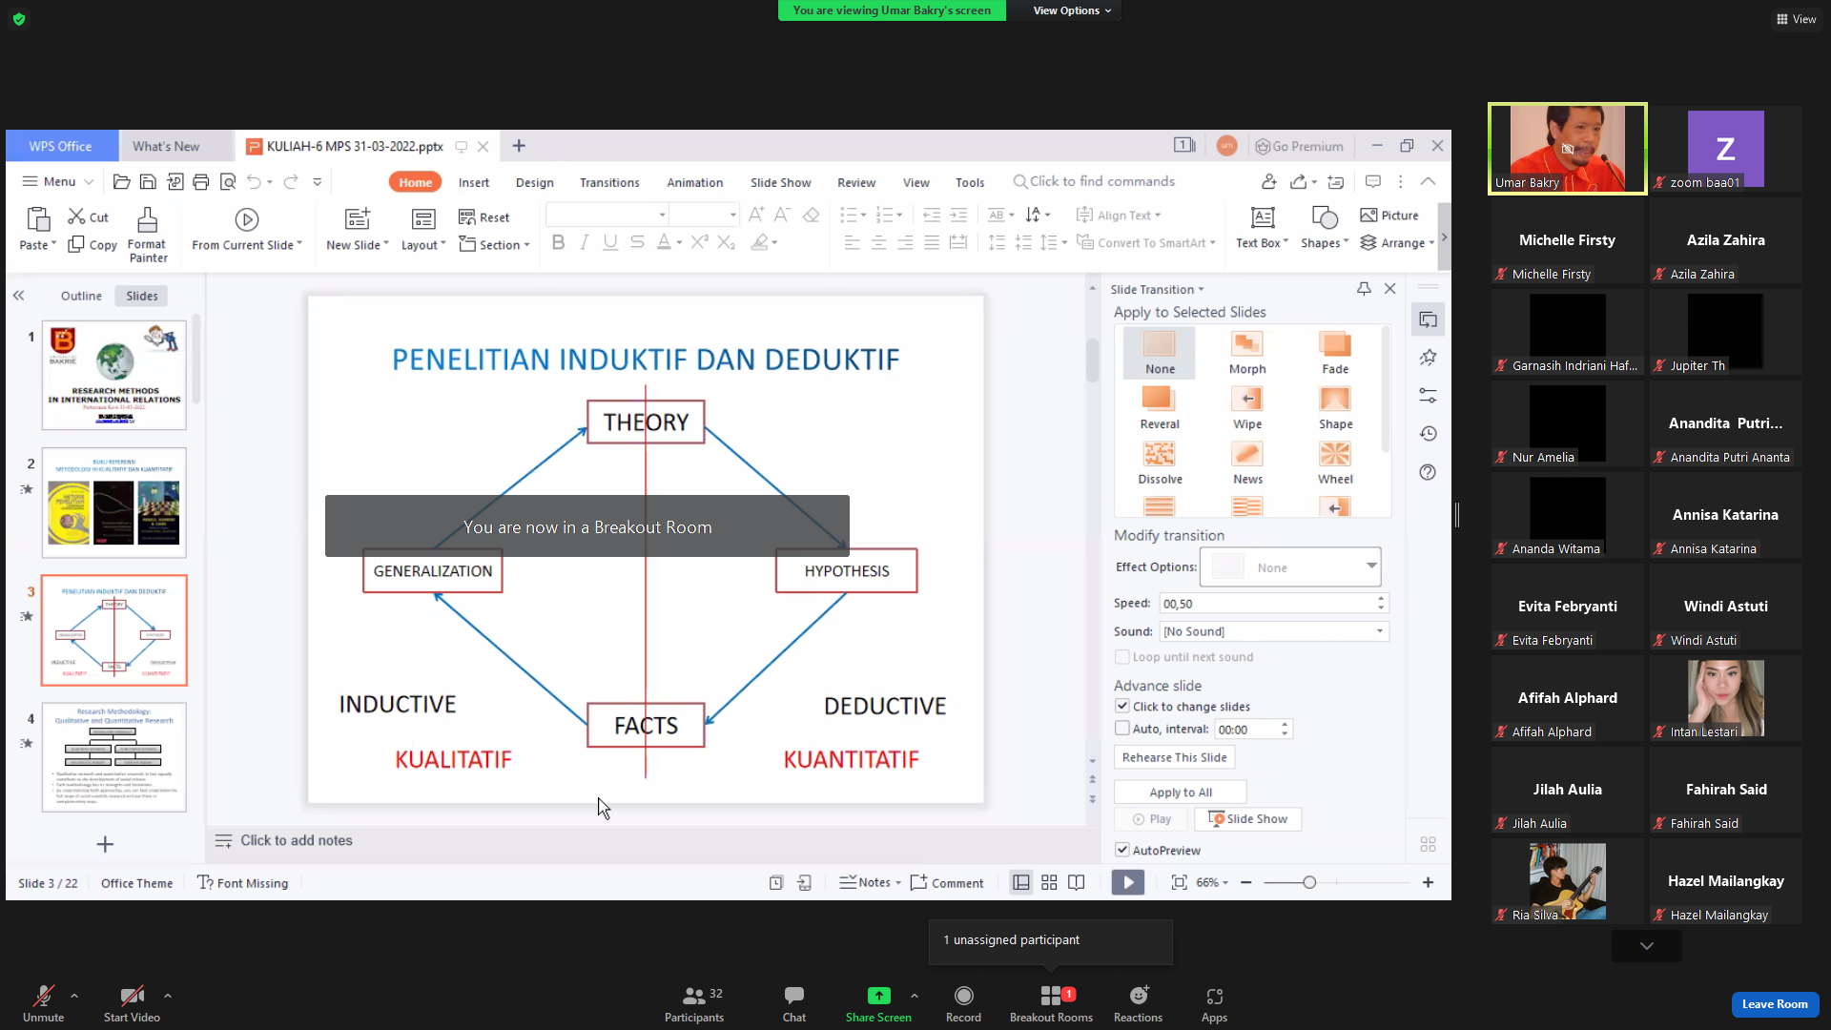Switch to Outline pane tab
The image size is (1831, 1030).
(81, 297)
